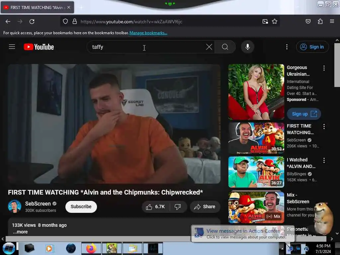The width and height of the screenshot is (340, 255).
Task: Click Mix - SebScreen title
Action: pyautogui.click(x=298, y=198)
